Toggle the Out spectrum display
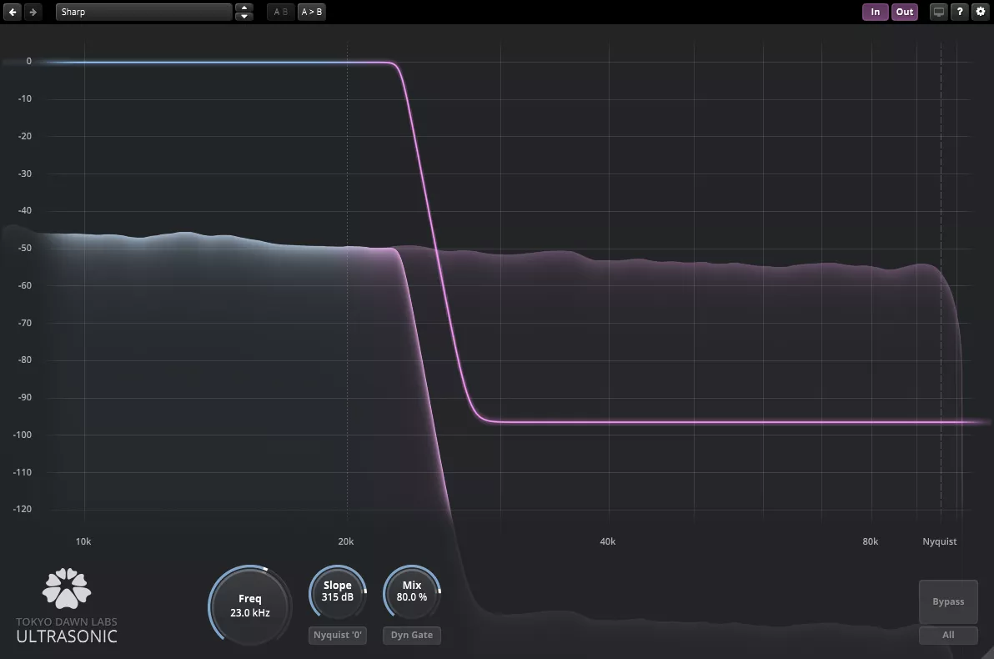Screen dimensions: 994x659 click(905, 12)
